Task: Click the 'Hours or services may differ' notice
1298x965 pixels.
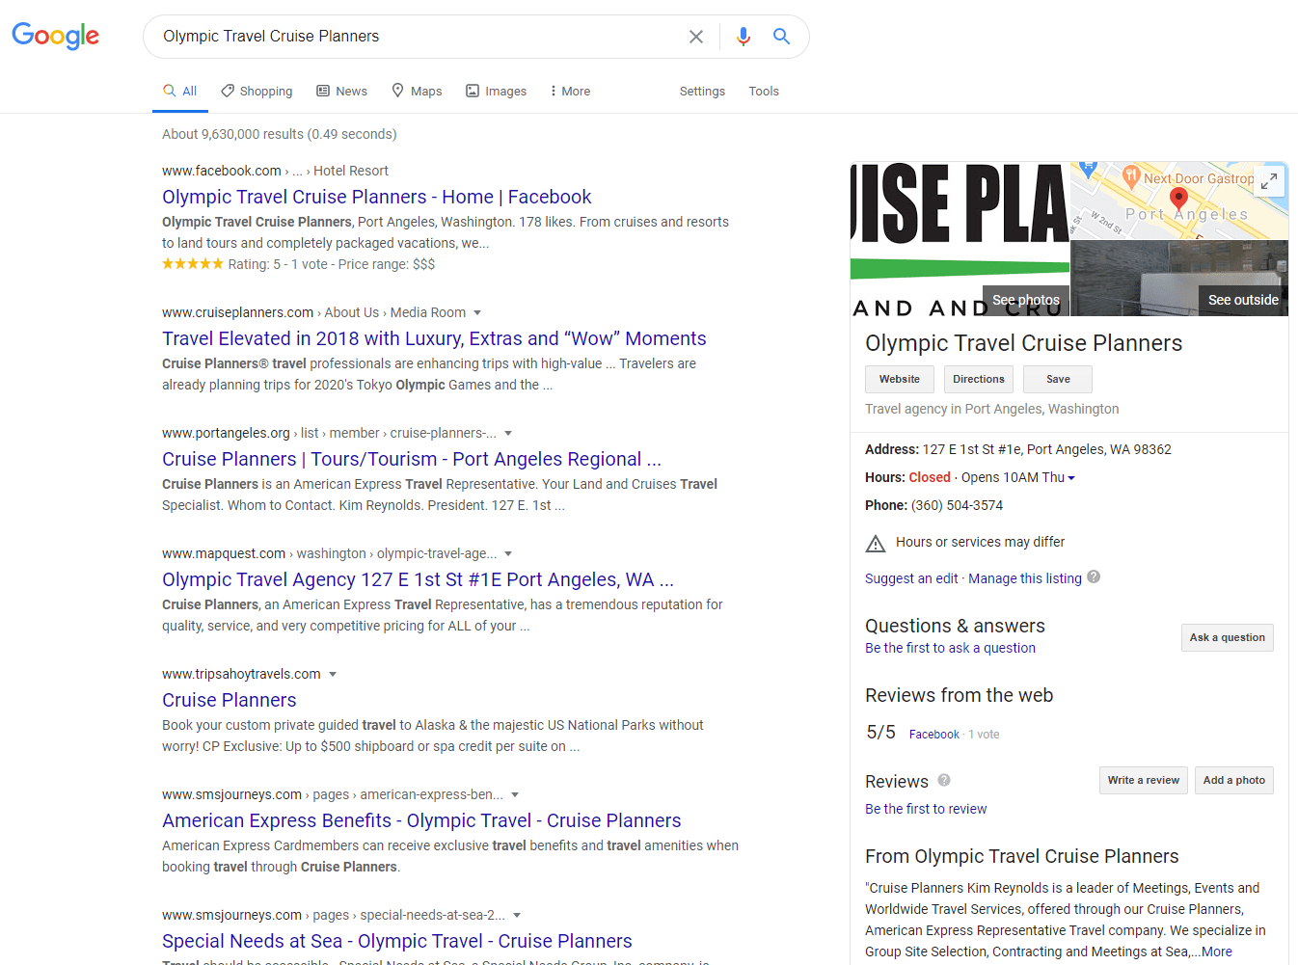Action: point(980,542)
